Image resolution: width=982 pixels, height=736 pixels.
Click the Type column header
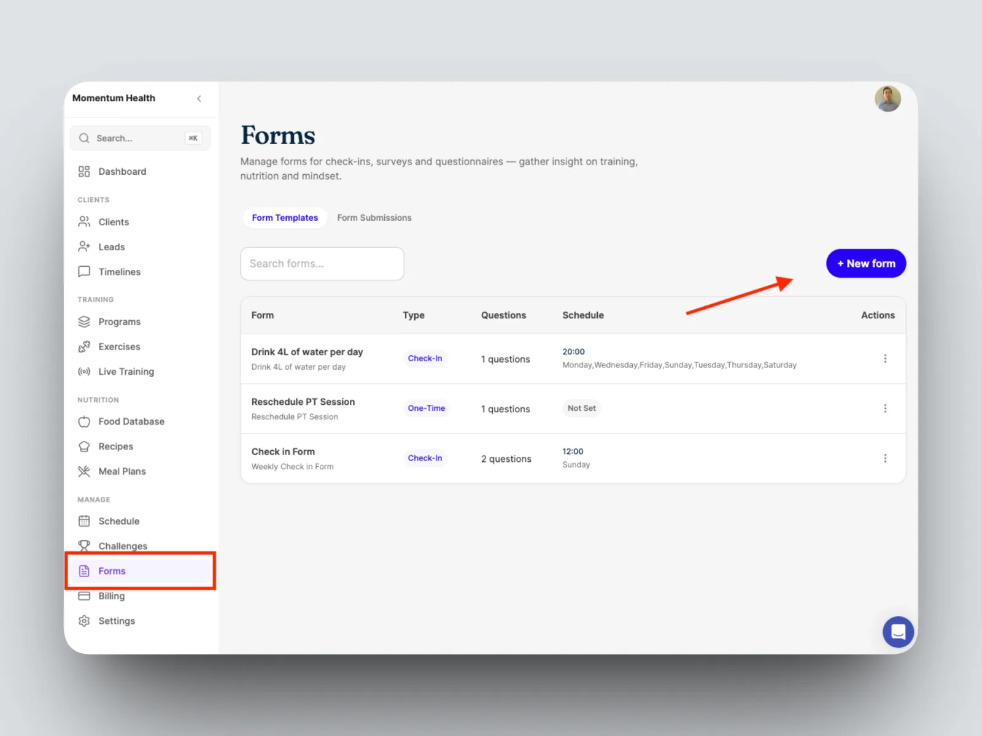414,315
